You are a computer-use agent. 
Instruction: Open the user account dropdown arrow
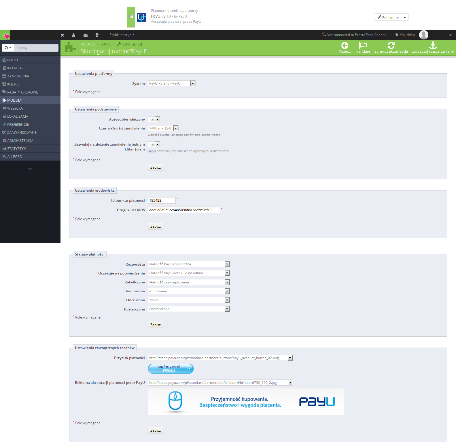(451, 35)
